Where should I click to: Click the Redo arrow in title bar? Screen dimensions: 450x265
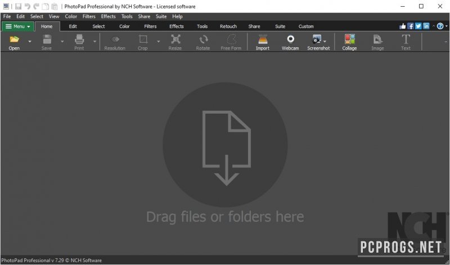tap(36, 6)
